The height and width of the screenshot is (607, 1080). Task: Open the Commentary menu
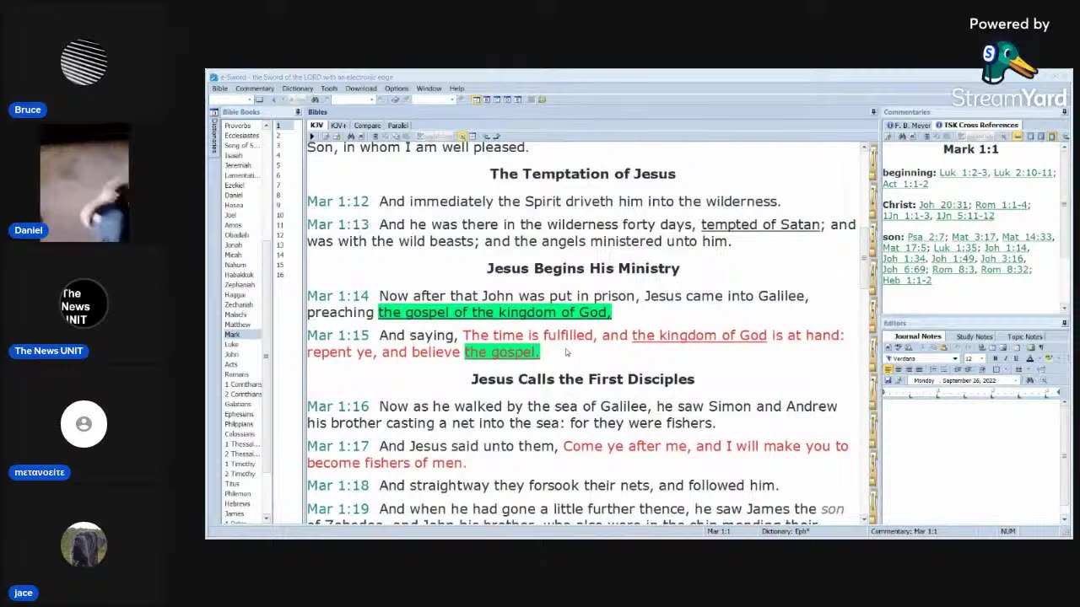[x=254, y=89]
